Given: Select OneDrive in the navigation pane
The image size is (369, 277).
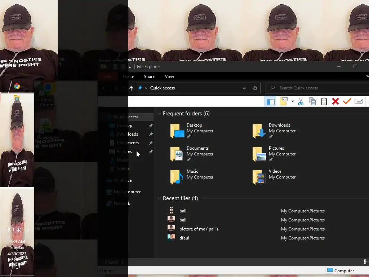Looking at the screenshot, I should coord(123,180).
